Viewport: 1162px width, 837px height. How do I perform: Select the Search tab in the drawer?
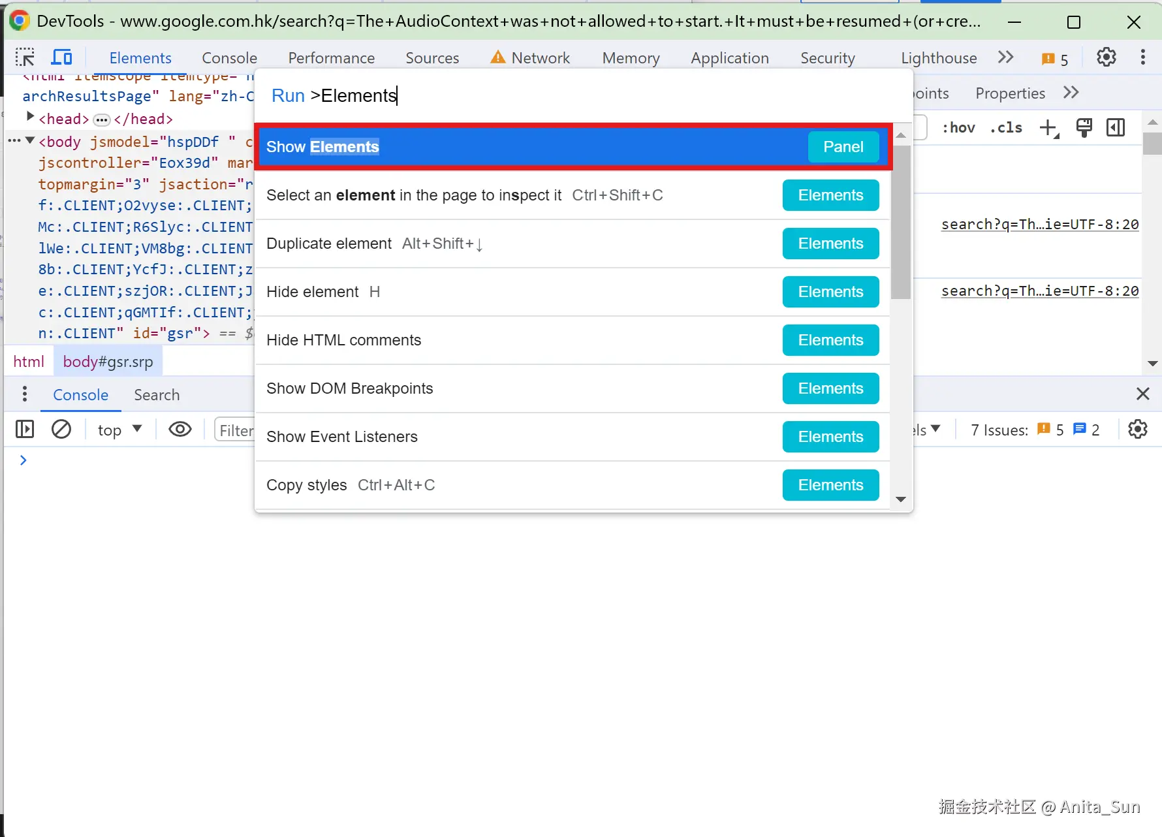pyautogui.click(x=157, y=395)
